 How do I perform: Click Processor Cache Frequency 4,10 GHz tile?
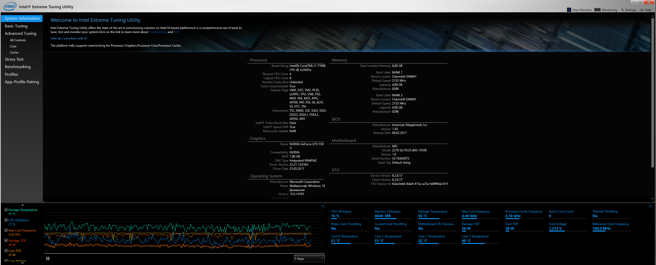[x=524, y=214]
